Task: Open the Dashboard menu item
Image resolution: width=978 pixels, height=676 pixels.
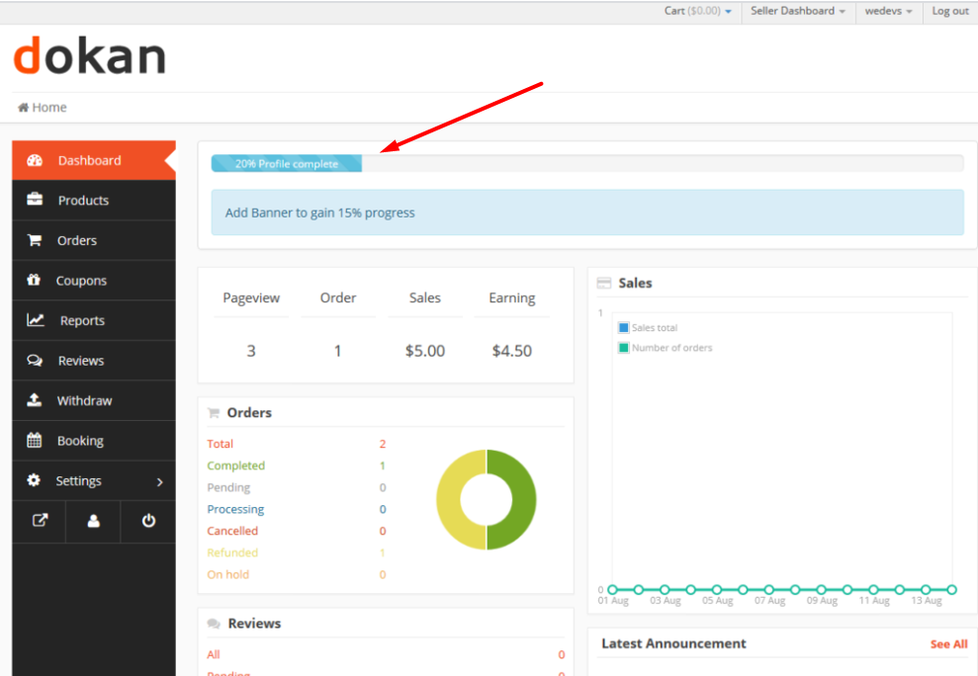Action: point(94,160)
